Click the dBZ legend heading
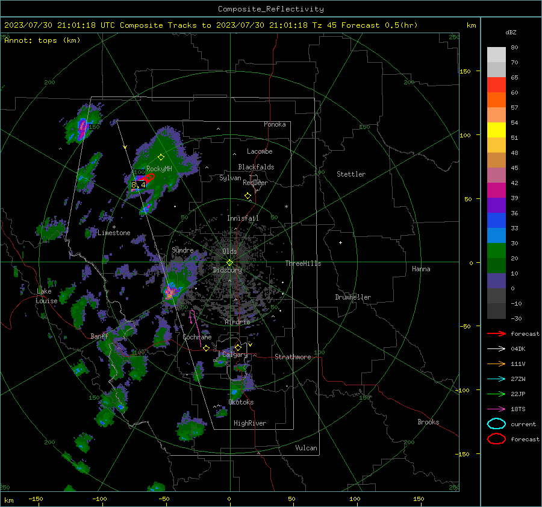This screenshot has width=542, height=507. pos(511,33)
